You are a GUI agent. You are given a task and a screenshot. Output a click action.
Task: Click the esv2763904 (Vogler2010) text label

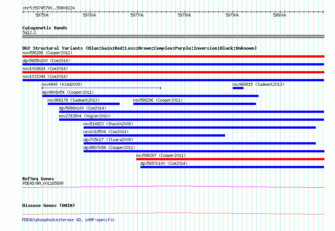[85, 116]
